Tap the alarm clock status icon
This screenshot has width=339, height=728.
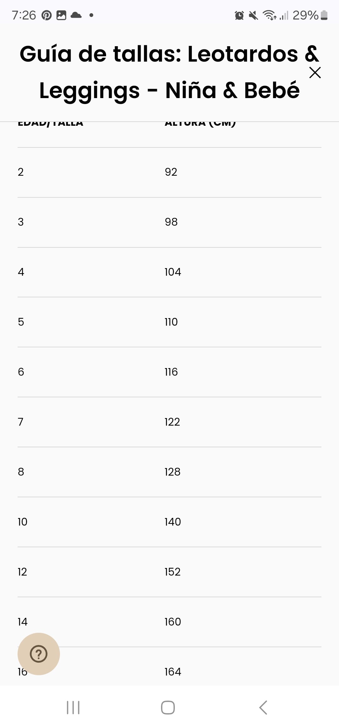(239, 15)
